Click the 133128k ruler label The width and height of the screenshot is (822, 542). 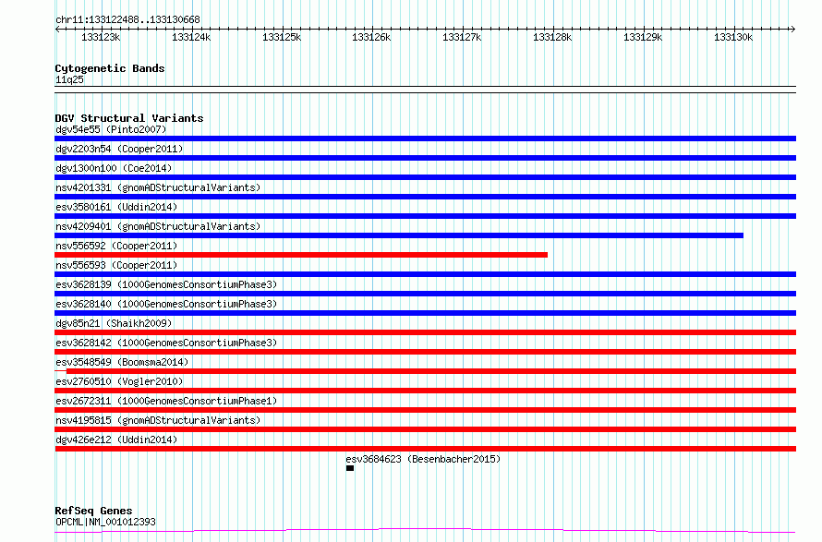(x=552, y=38)
